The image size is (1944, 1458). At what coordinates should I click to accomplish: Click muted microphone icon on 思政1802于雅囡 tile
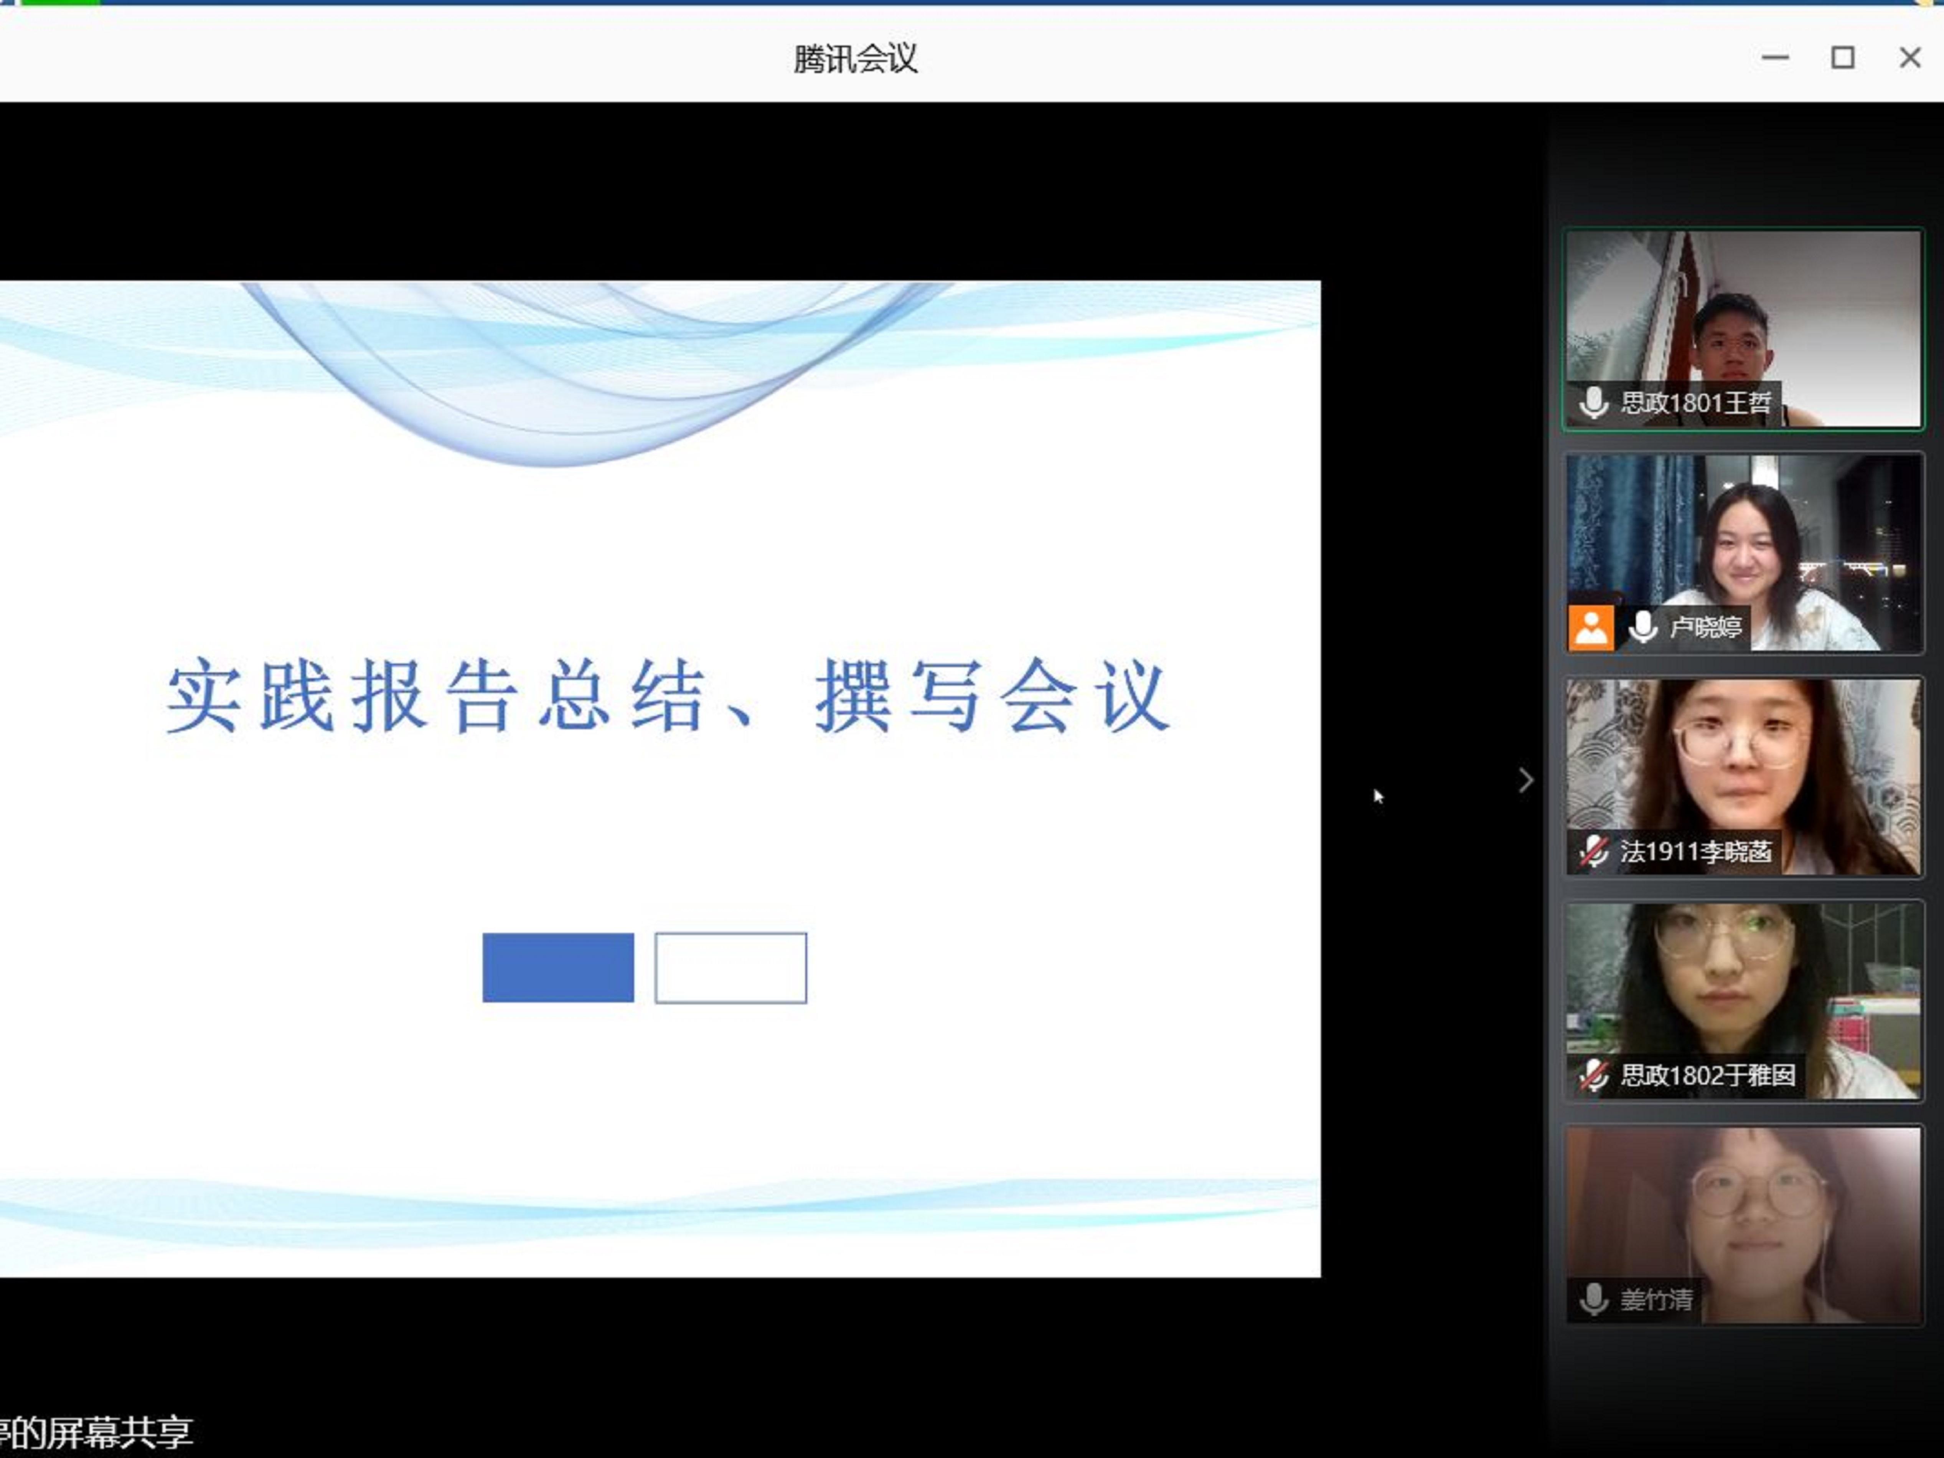(x=1593, y=1075)
